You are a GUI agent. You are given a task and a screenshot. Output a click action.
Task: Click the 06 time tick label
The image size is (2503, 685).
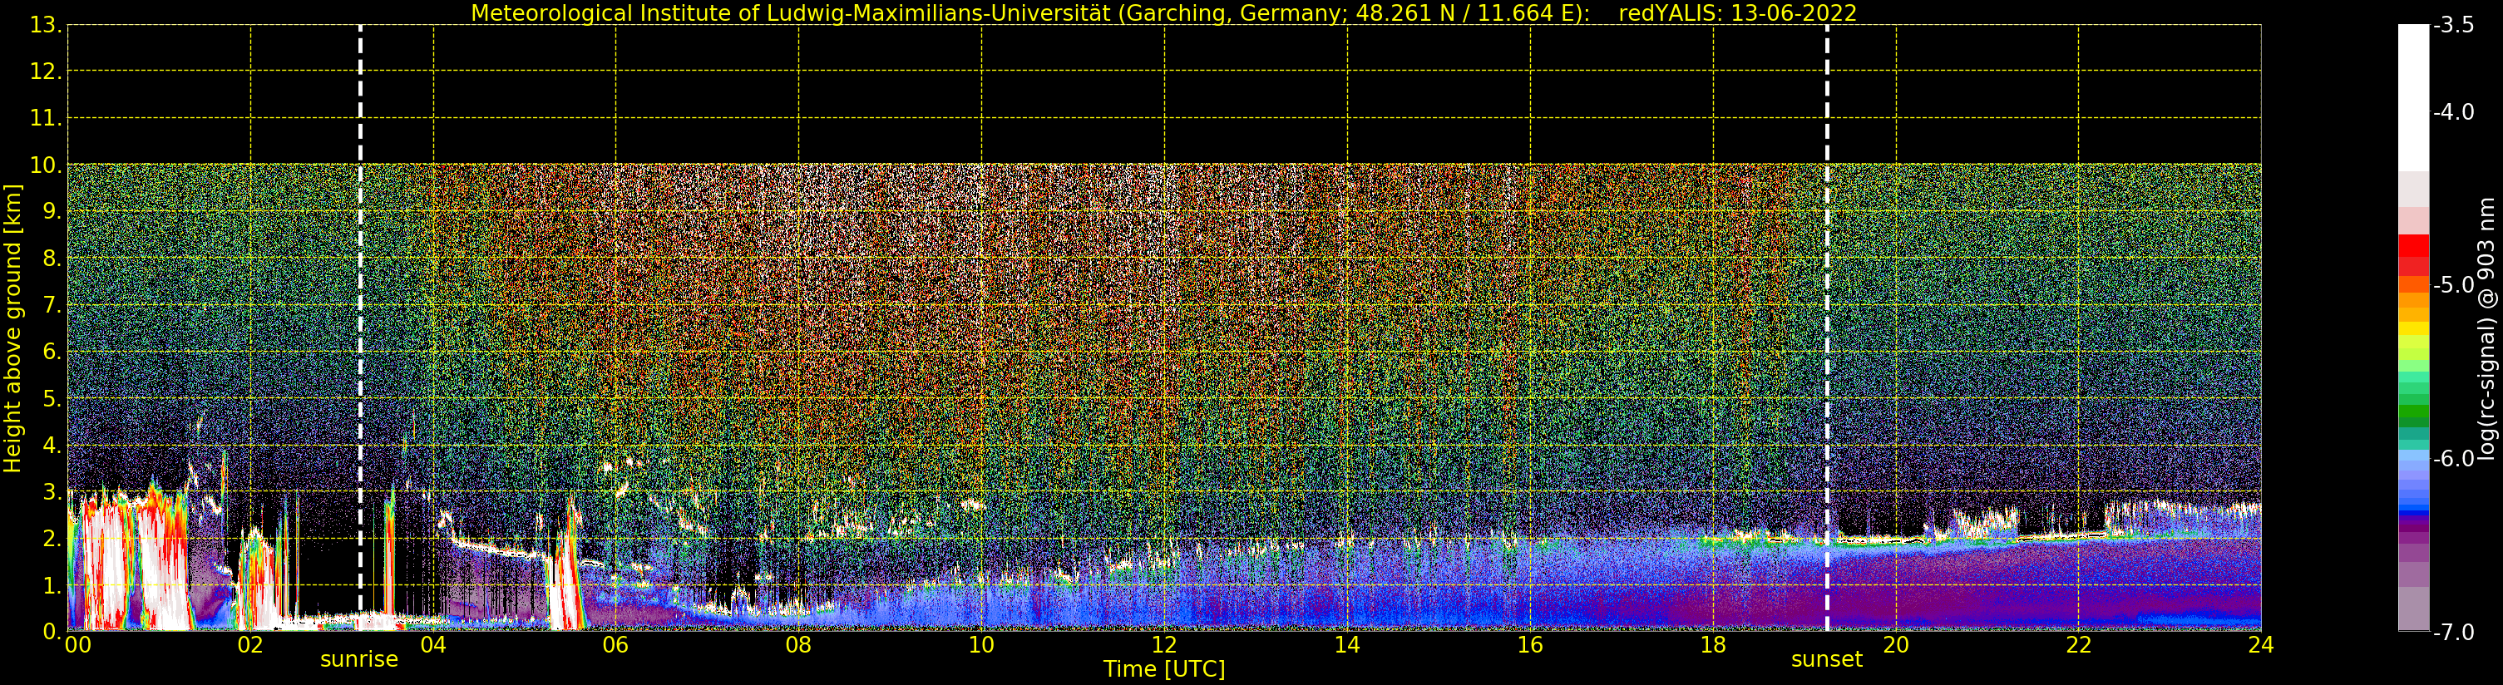pos(616,645)
